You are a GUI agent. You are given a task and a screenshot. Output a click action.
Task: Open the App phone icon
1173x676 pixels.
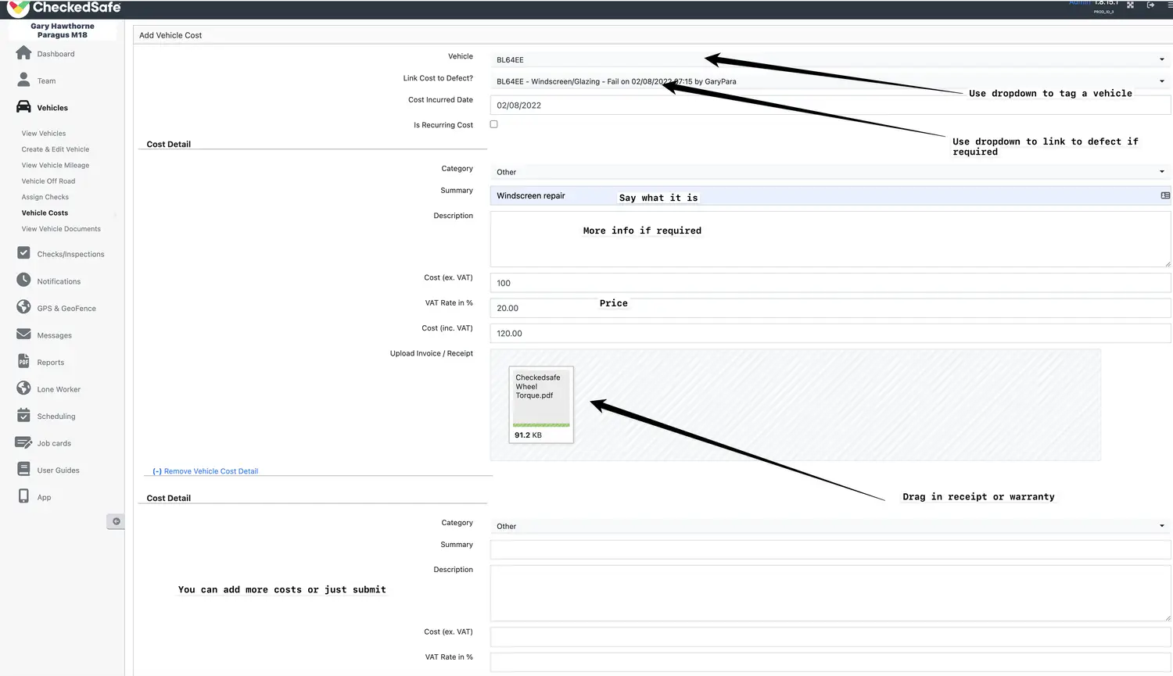(x=23, y=497)
